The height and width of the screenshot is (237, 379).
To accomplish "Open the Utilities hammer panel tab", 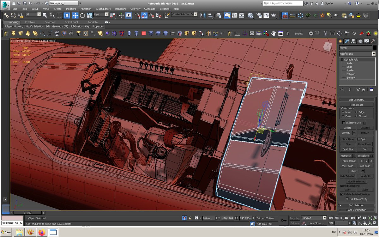I will (x=373, y=41).
